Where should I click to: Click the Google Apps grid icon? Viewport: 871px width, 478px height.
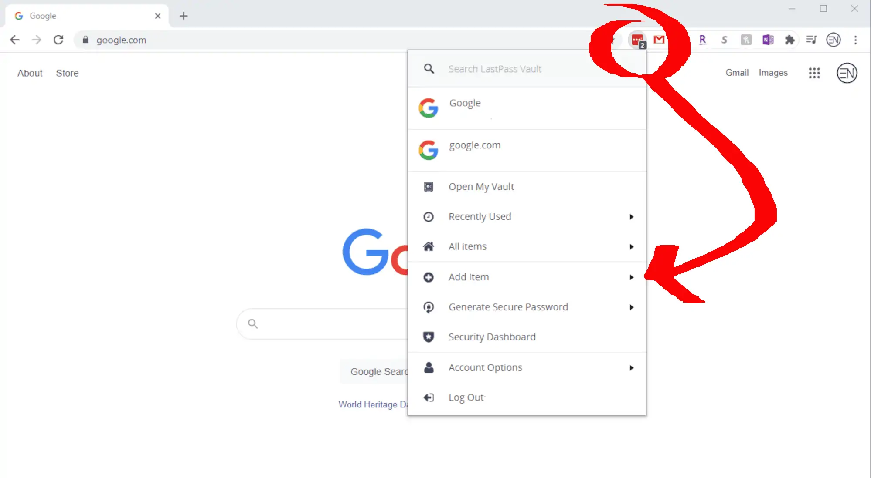[x=814, y=72]
